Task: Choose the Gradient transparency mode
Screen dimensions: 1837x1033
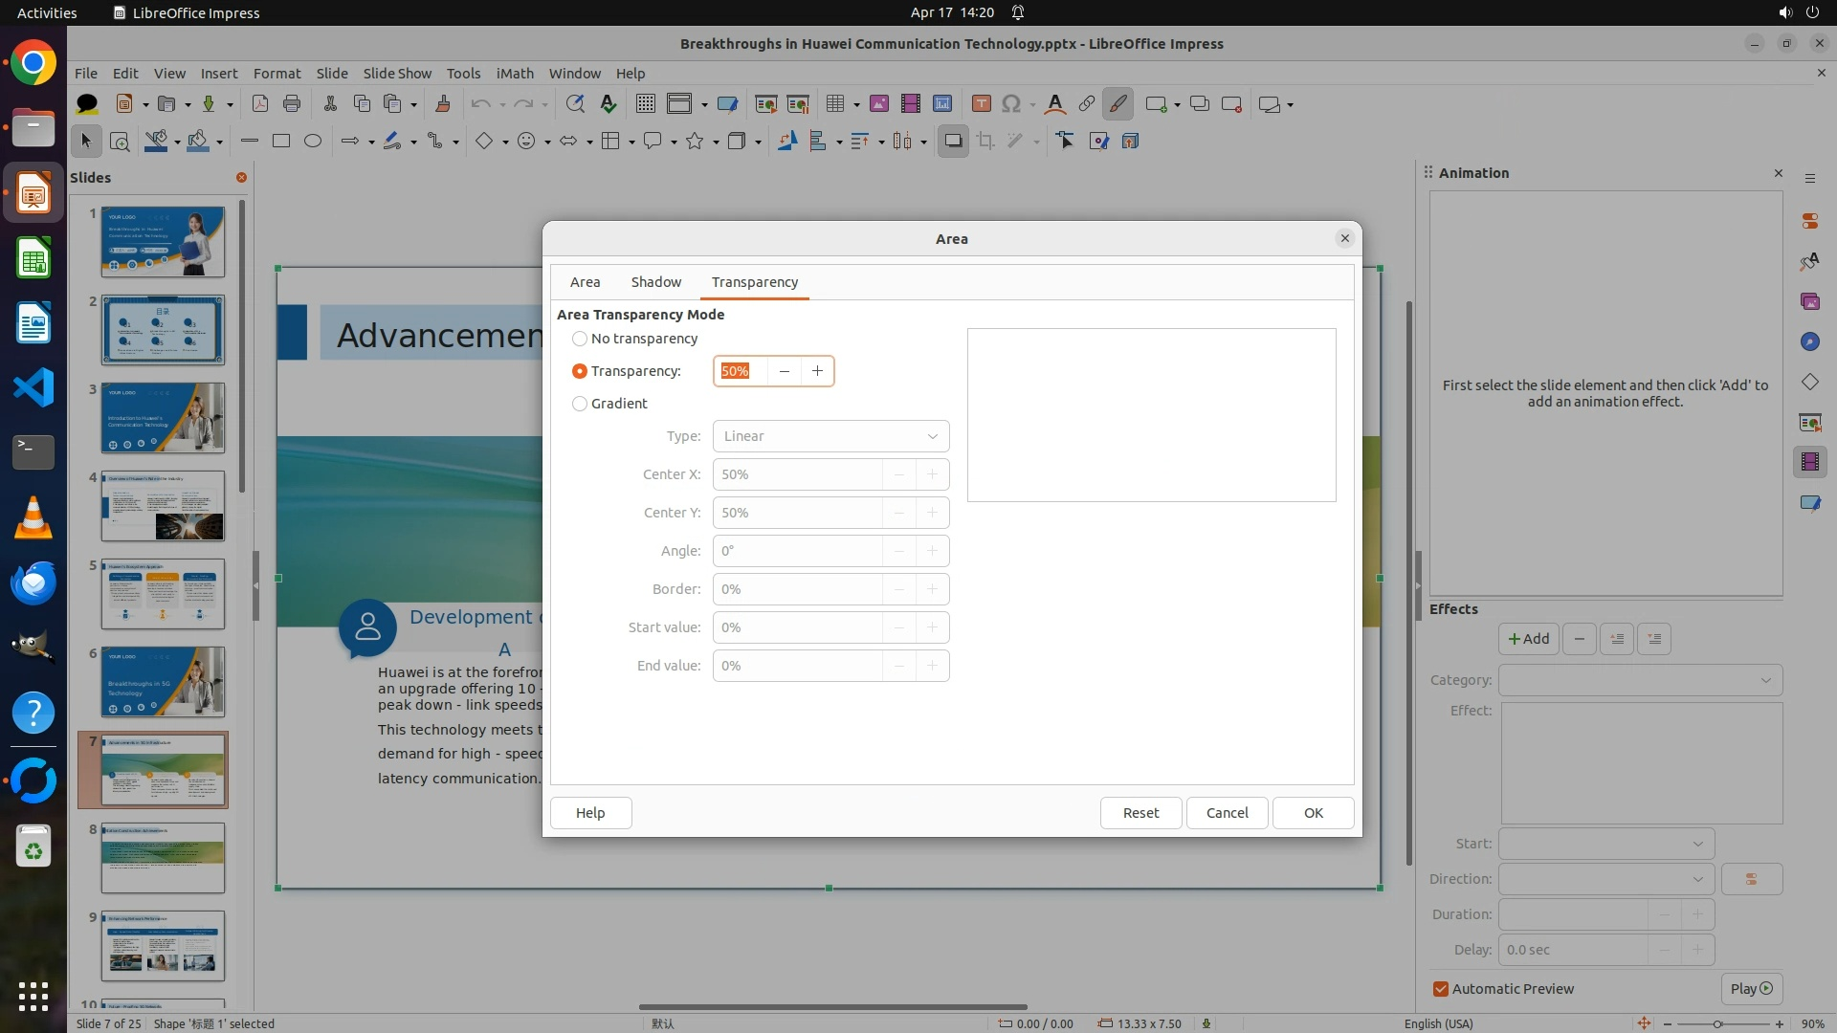Action: [580, 404]
